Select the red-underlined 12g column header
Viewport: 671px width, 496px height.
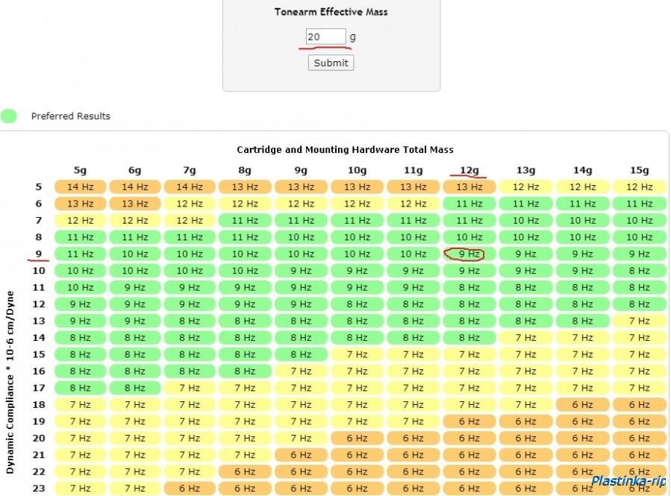point(469,170)
